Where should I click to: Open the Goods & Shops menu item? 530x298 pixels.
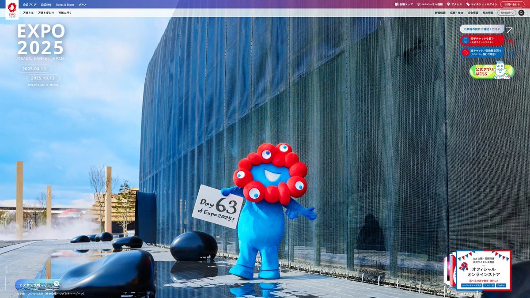click(x=65, y=4)
